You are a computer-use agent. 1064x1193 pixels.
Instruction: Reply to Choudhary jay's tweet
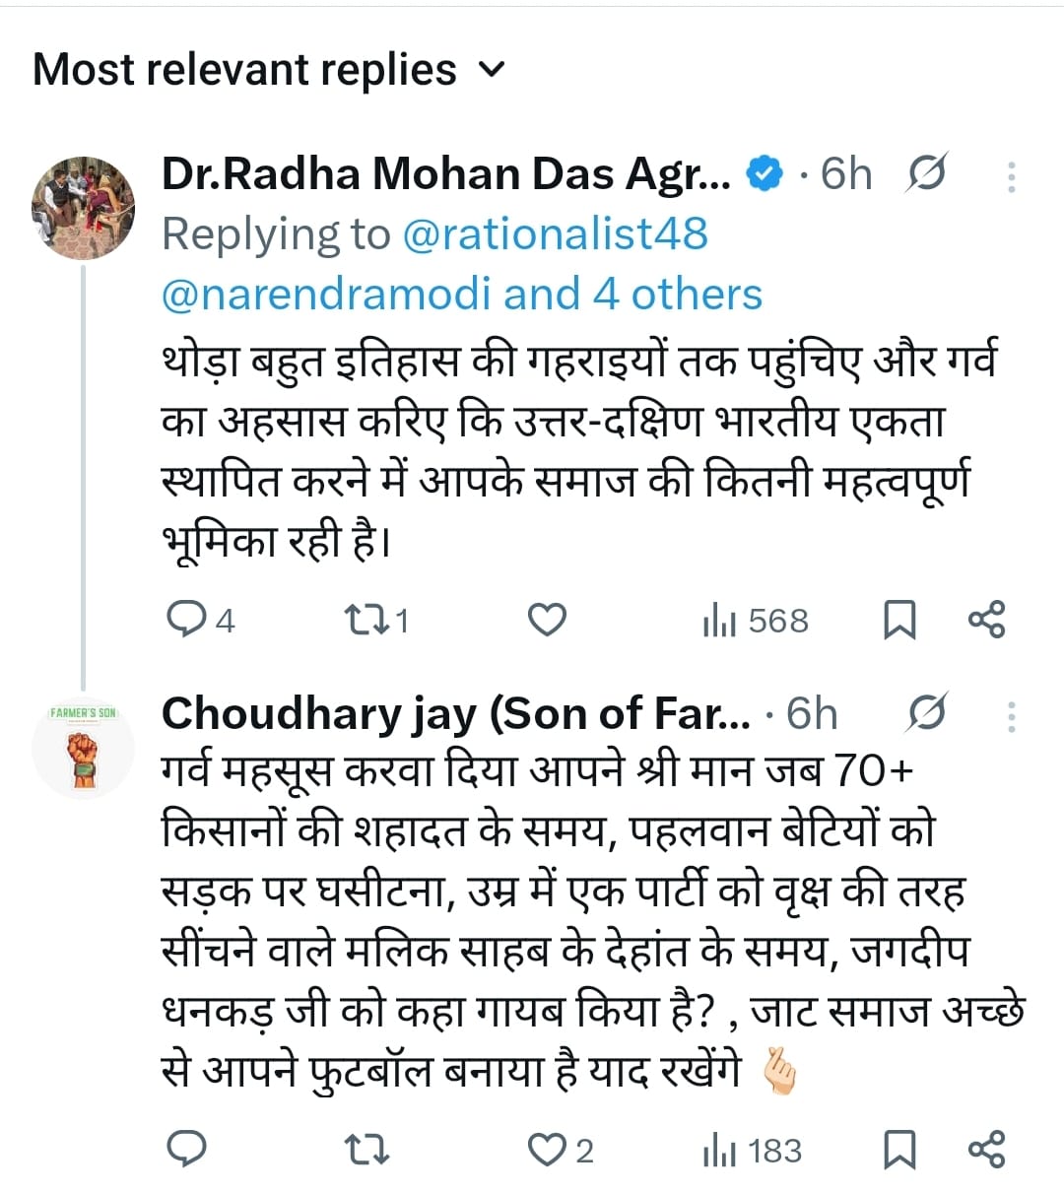coord(187,1149)
